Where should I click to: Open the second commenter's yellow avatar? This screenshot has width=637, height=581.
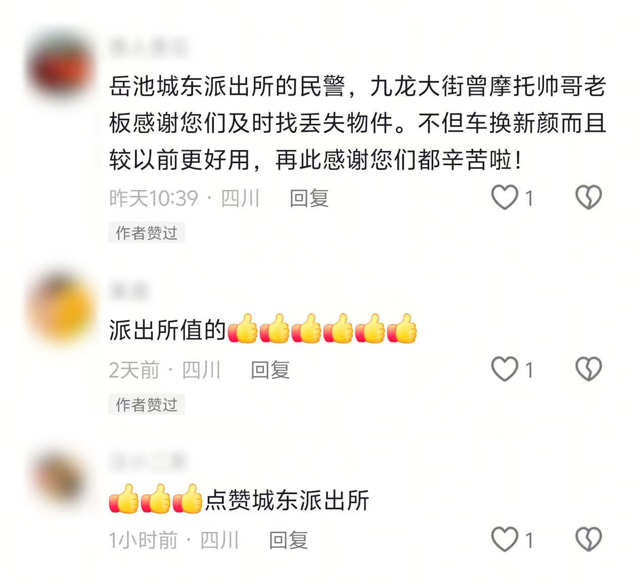pos(61,308)
